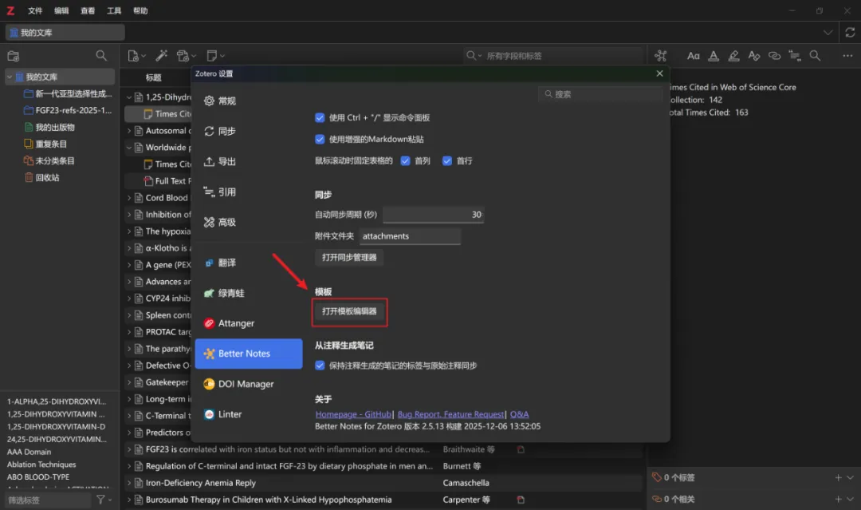Open the 高级 advanced settings section
Screen dimensions: 861x510
[x=249, y=222]
